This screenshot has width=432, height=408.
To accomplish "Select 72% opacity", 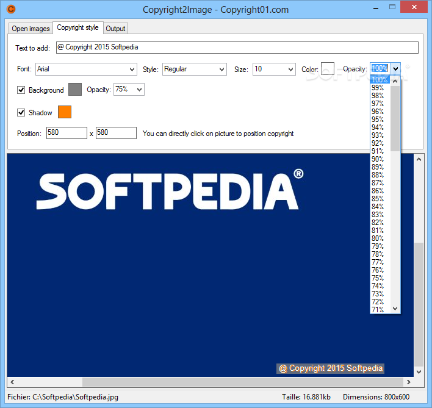I will 380,302.
